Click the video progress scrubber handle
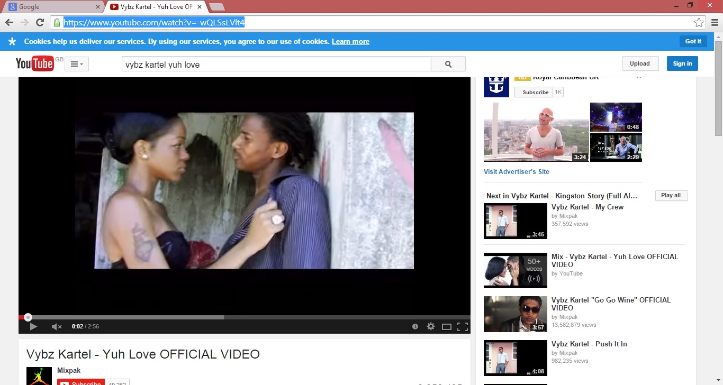Screen dimensions: 723x385 [28, 317]
